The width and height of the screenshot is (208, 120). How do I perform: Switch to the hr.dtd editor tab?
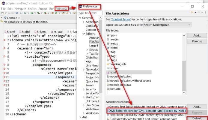point(25,32)
